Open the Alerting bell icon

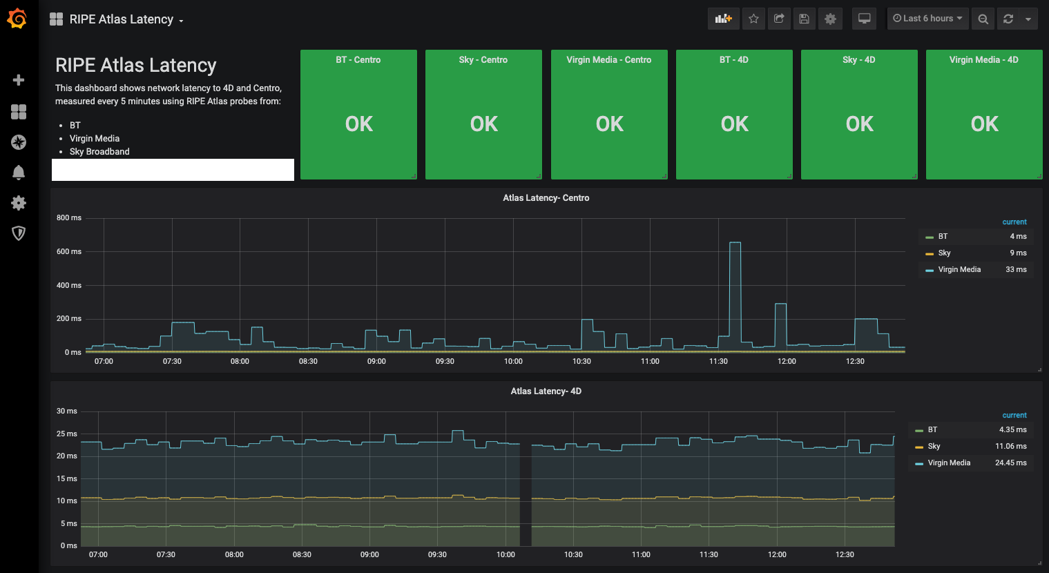pyautogui.click(x=19, y=172)
